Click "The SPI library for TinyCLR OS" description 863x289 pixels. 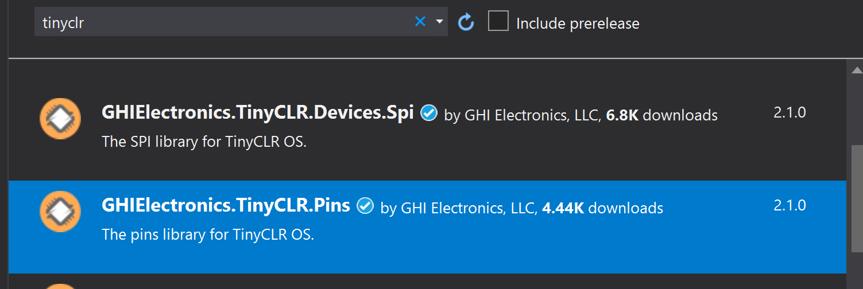point(204,142)
